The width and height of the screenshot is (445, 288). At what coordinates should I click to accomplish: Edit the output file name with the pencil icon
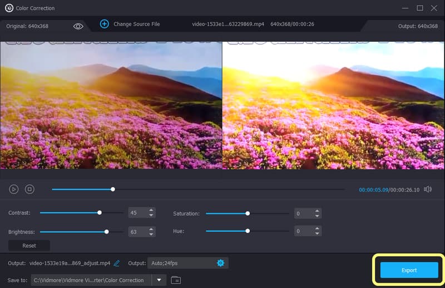117,263
